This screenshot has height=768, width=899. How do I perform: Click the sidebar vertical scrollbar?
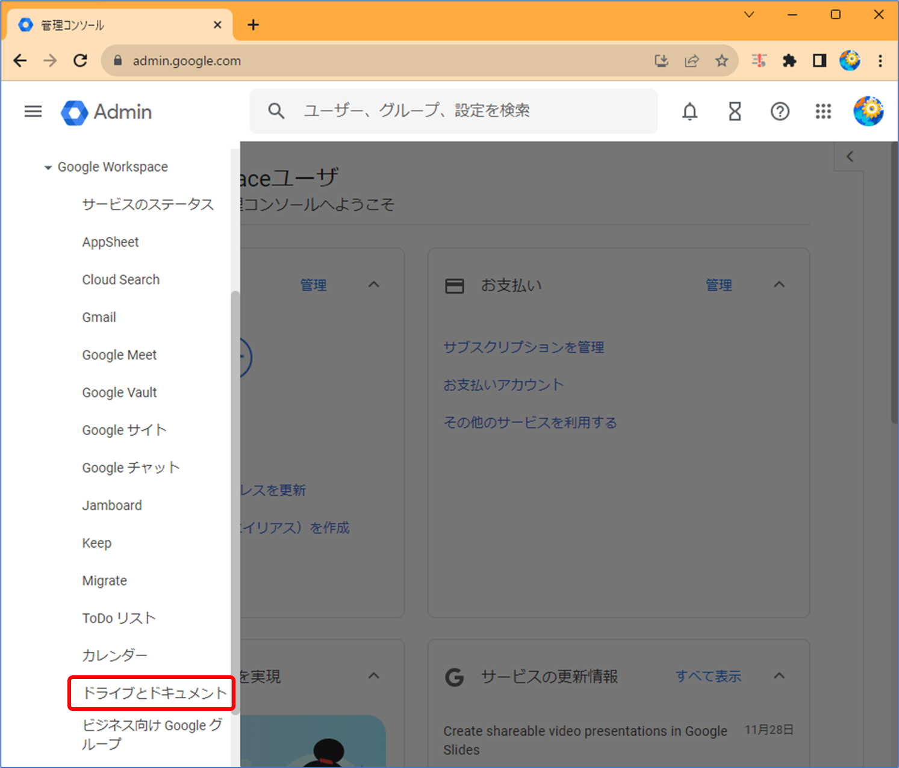[x=235, y=503]
